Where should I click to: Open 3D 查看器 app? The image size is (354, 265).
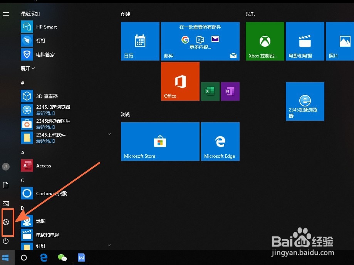point(66,96)
